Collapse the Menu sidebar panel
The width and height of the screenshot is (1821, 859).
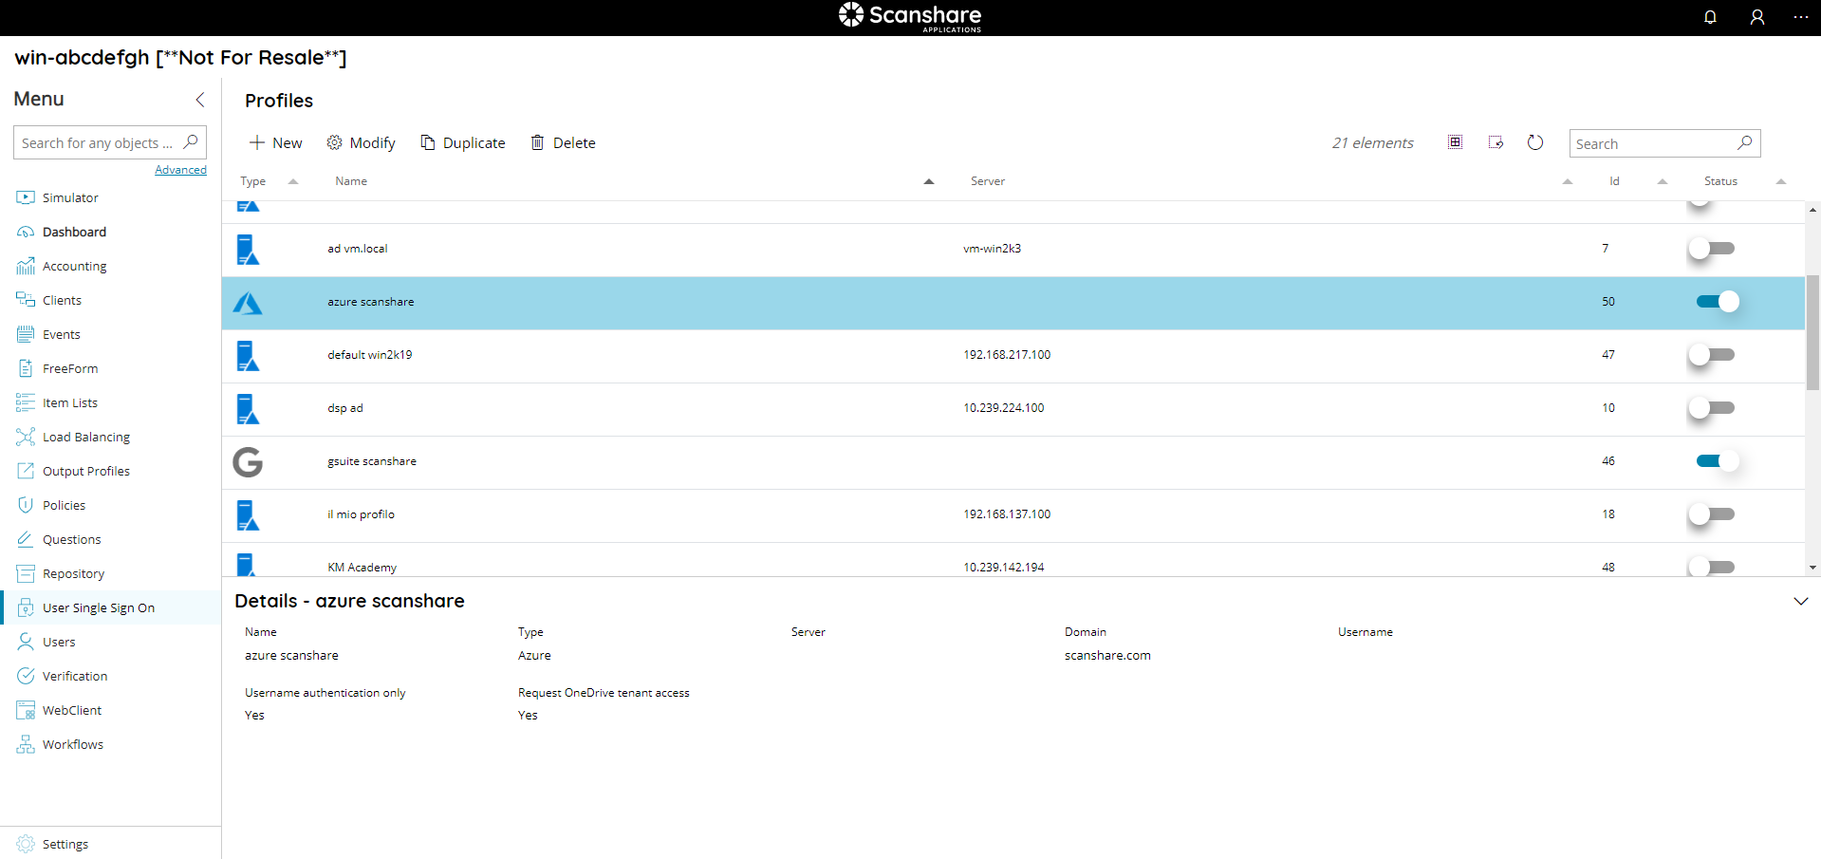click(200, 100)
